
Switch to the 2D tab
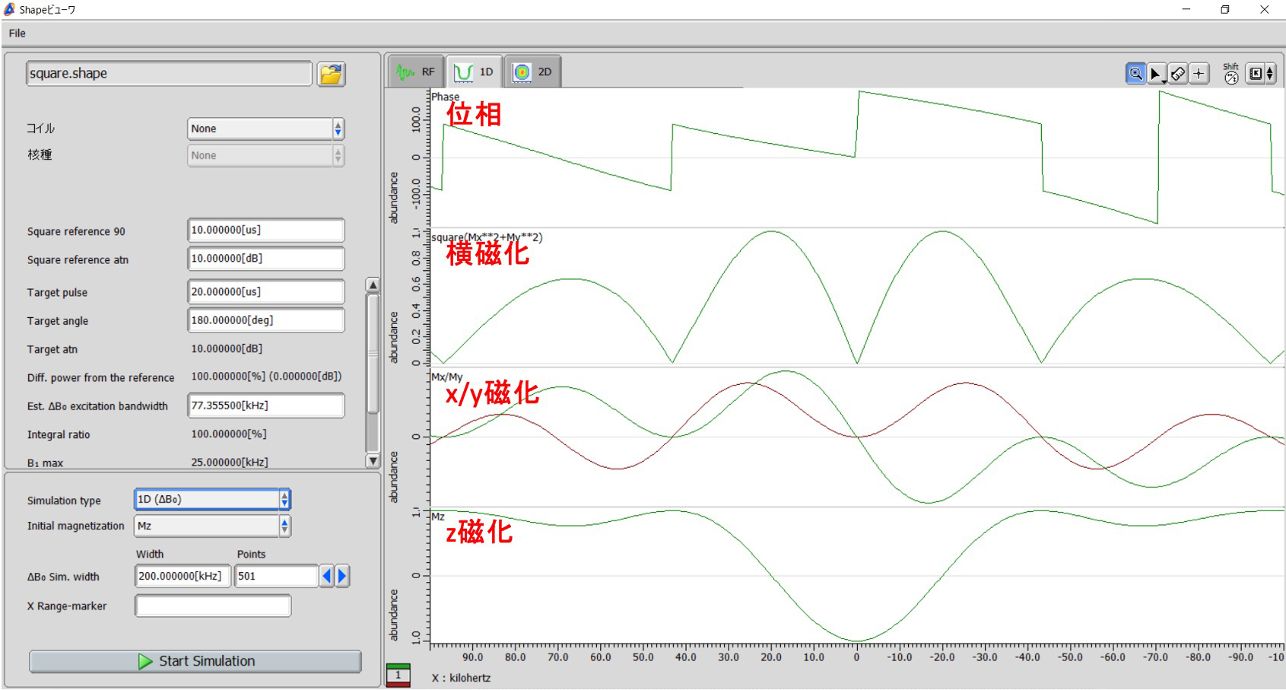point(532,72)
